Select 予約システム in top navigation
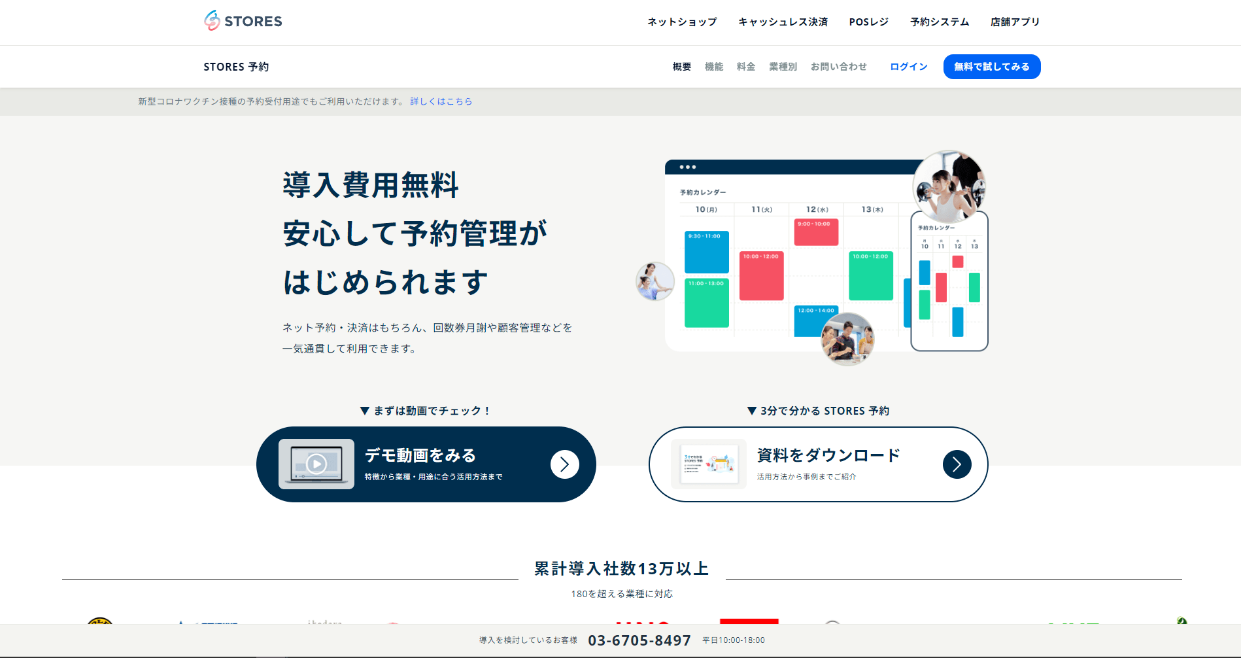This screenshot has height=658, width=1241. (x=940, y=22)
